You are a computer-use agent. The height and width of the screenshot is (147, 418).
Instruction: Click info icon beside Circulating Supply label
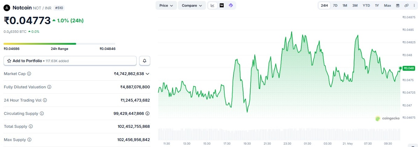point(42,114)
